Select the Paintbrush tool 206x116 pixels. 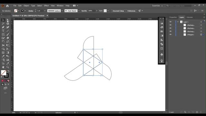coord(8,34)
